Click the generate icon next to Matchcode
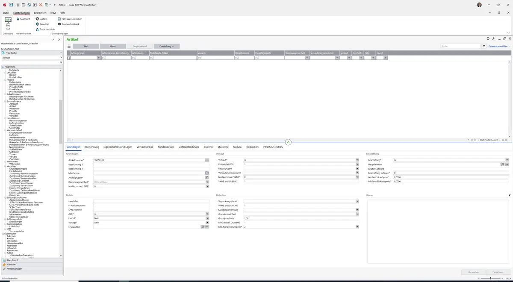This screenshot has width=513, height=282. pyautogui.click(x=207, y=173)
